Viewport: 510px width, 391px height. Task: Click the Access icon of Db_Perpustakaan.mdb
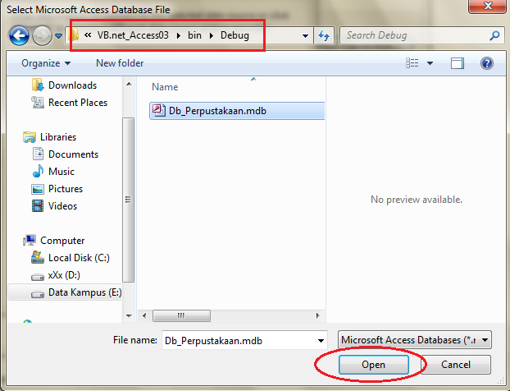(x=159, y=110)
